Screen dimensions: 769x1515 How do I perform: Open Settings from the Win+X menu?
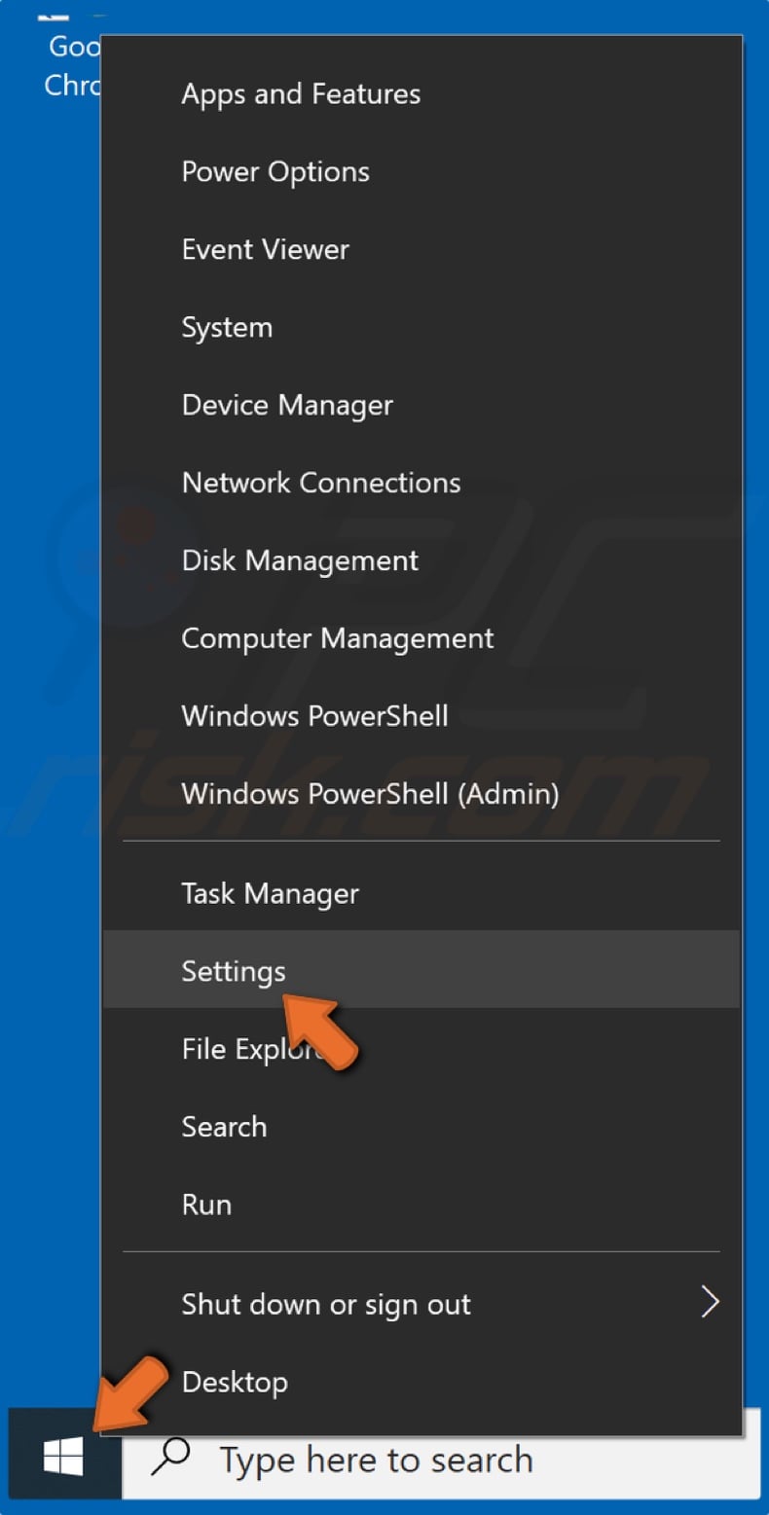click(x=234, y=970)
